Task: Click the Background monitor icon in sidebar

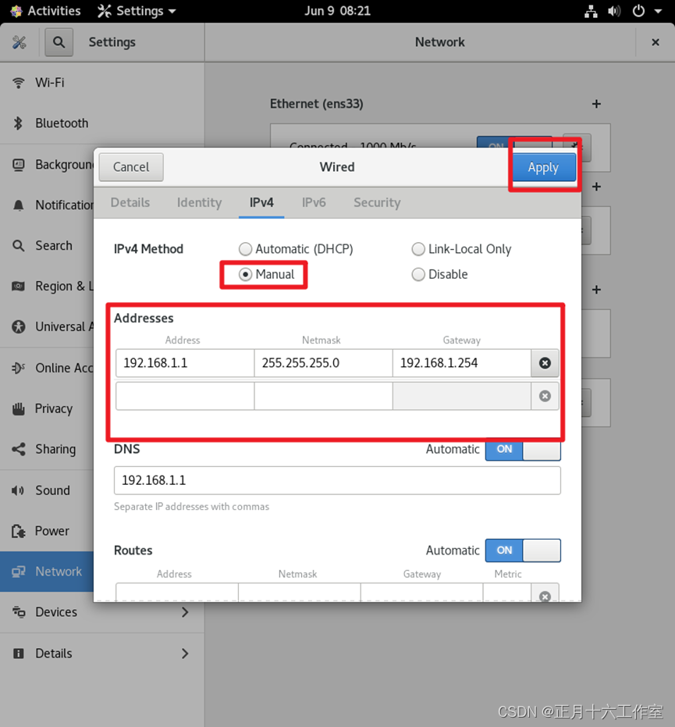Action: click(19, 165)
